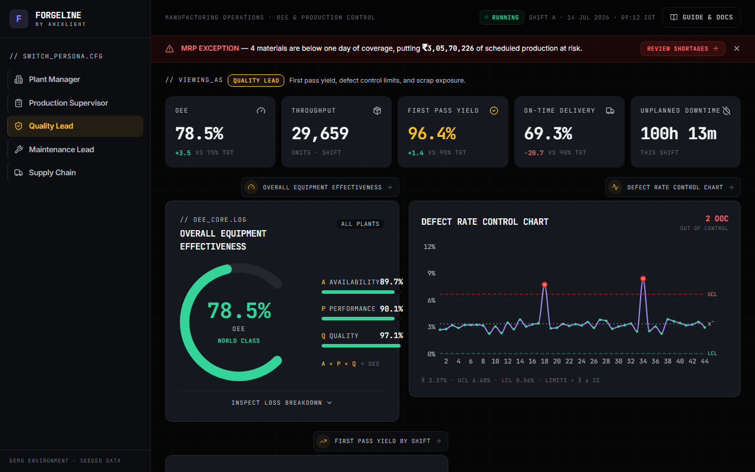Click the Quality 97.1% progress bar

[361, 346]
